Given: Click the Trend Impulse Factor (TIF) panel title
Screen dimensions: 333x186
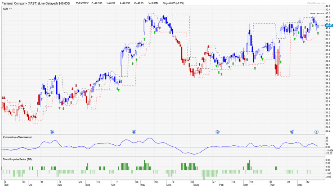Looking at the screenshot, I should click(17, 159).
